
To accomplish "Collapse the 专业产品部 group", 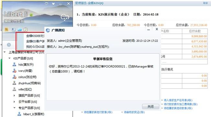I will click(x=14, y=108).
